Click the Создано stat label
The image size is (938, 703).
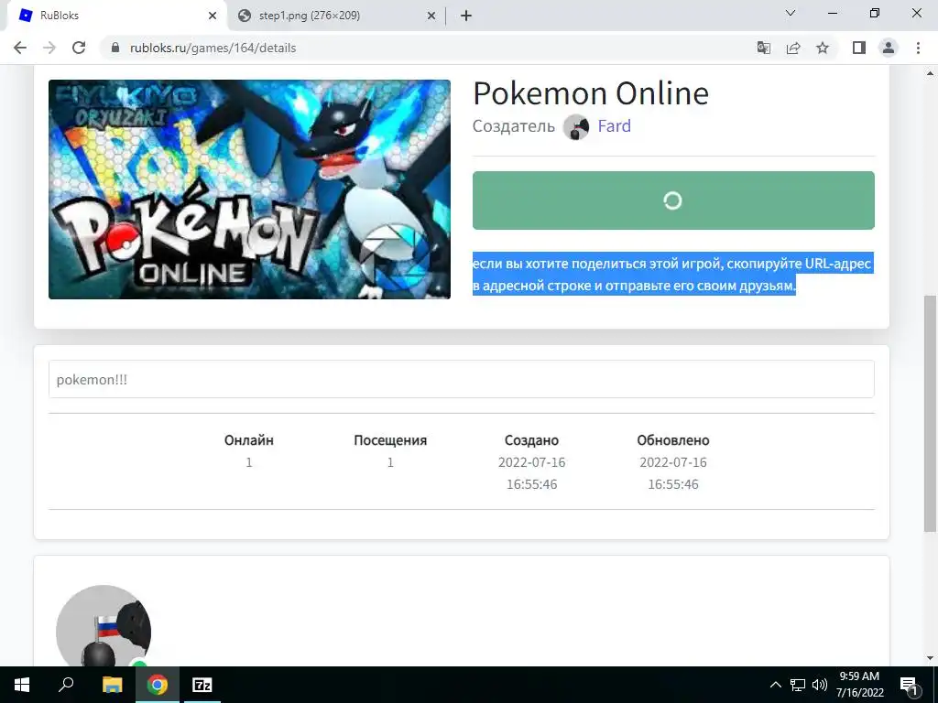(x=531, y=440)
